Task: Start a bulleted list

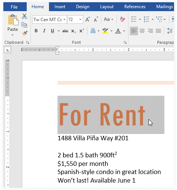Action: click(134, 19)
